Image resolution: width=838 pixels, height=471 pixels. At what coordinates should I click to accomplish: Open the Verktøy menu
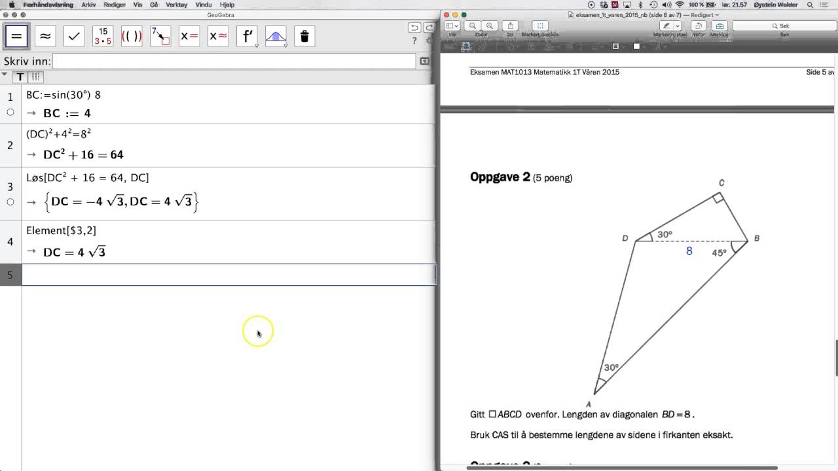click(177, 5)
